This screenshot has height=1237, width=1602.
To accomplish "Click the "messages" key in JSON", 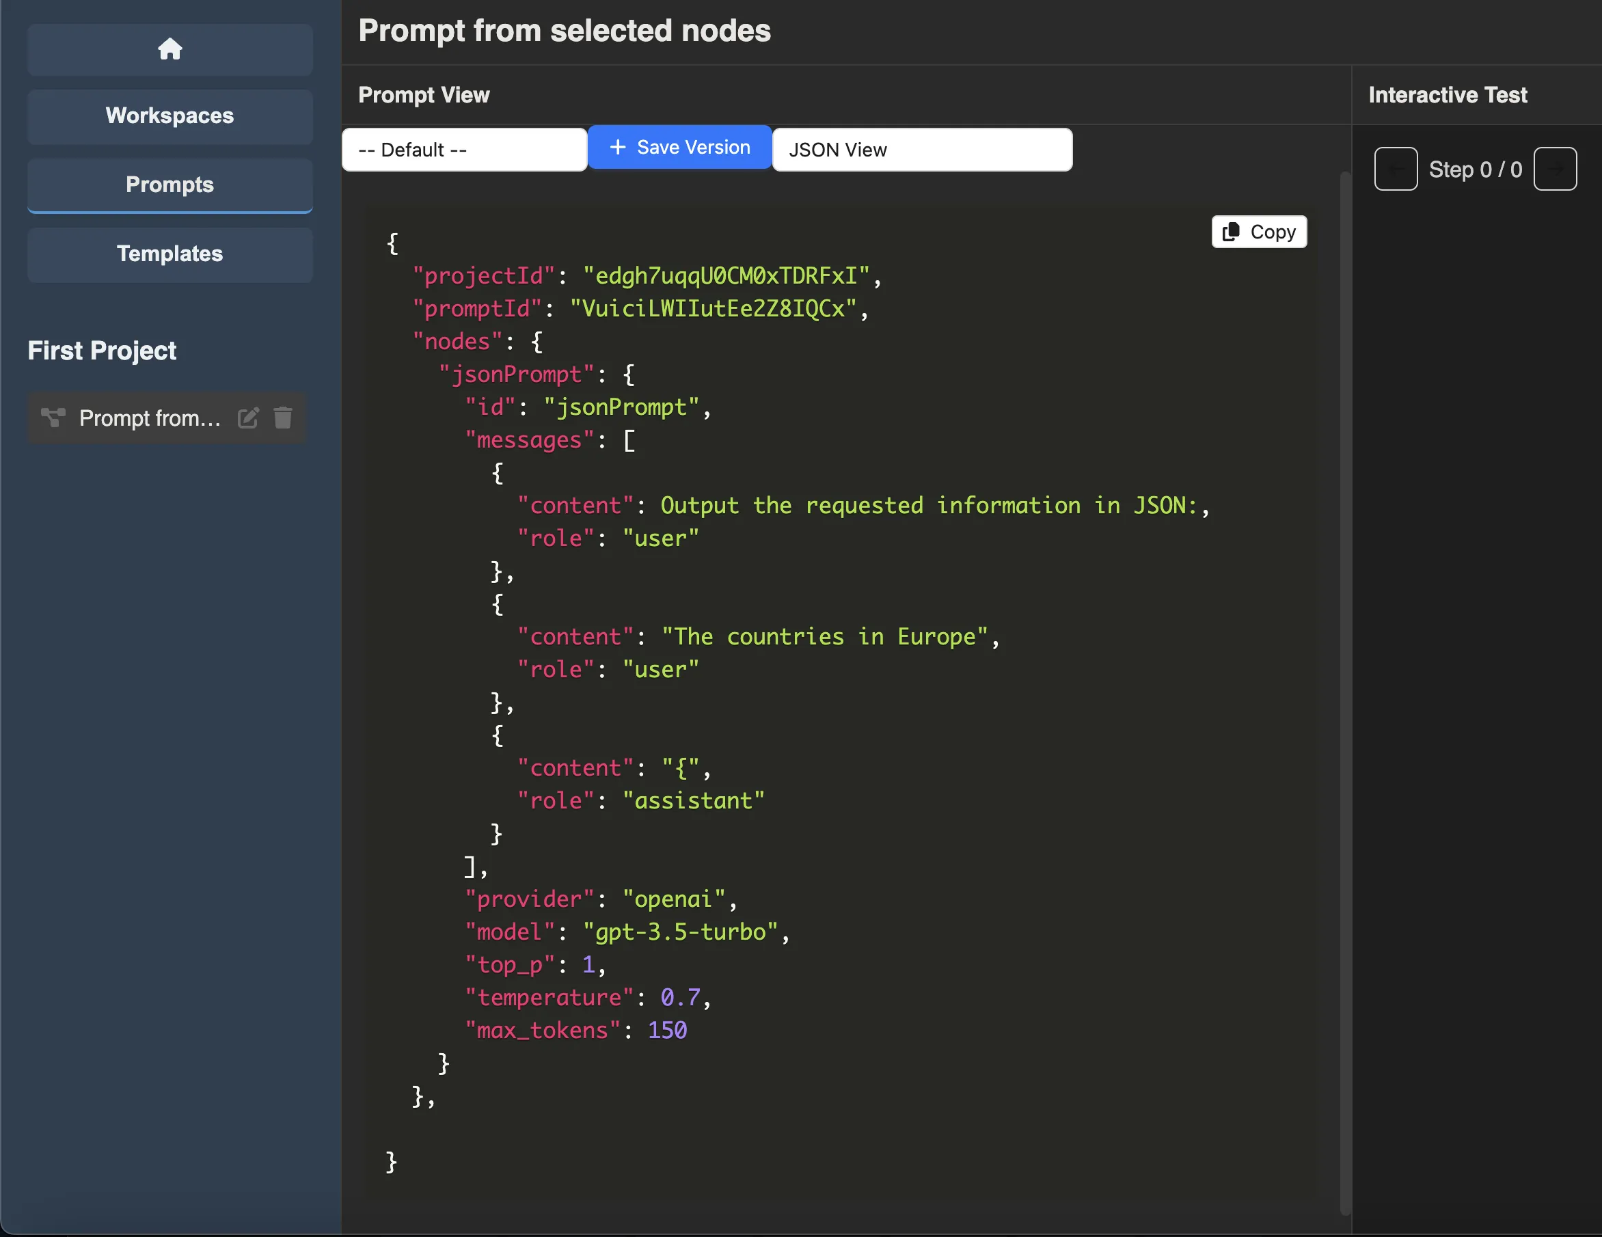I will coord(530,440).
